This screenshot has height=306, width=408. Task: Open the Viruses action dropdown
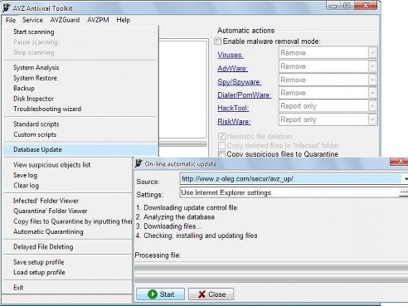pyautogui.click(x=372, y=53)
